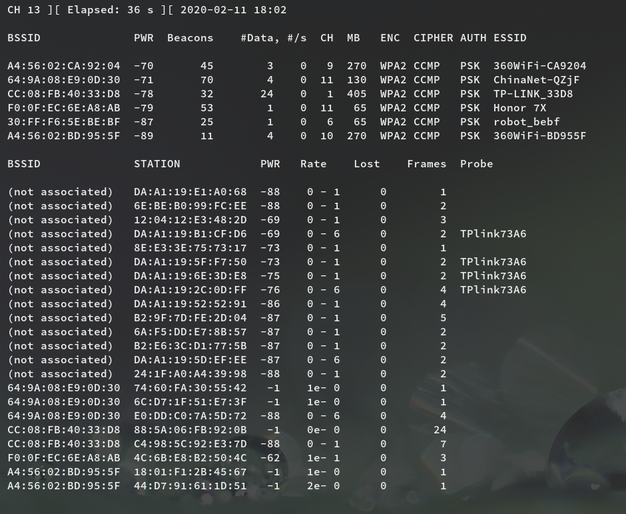Click station MAC 12:04:12:E3:48:2D
Image resolution: width=626 pixels, height=514 pixels.
[x=190, y=220]
